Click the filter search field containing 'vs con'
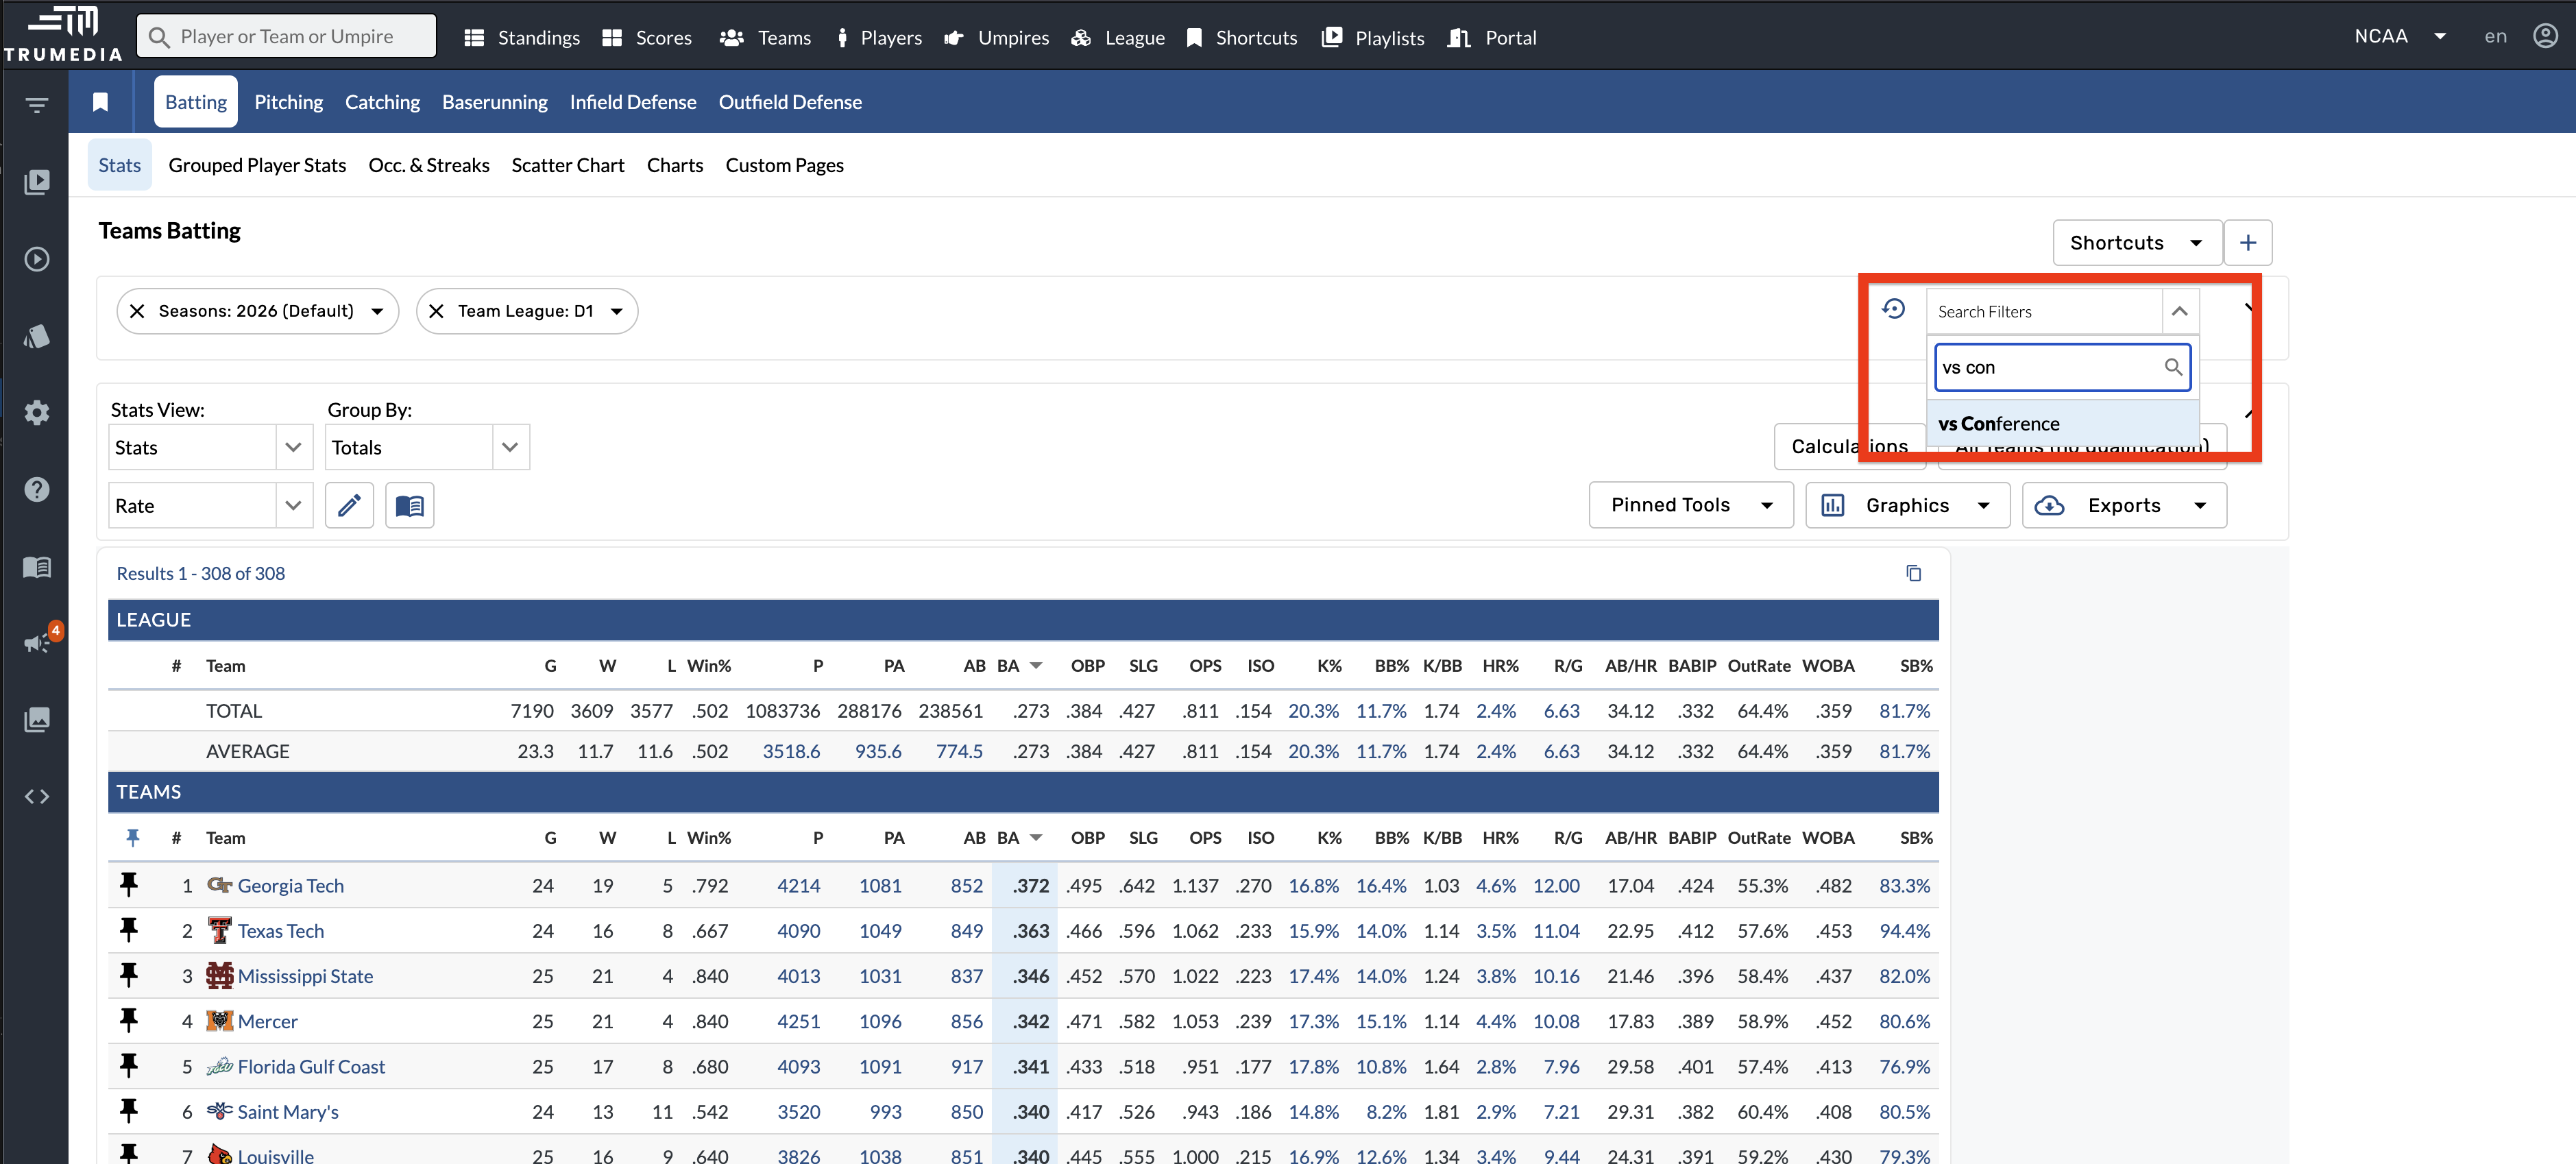 [2062, 367]
